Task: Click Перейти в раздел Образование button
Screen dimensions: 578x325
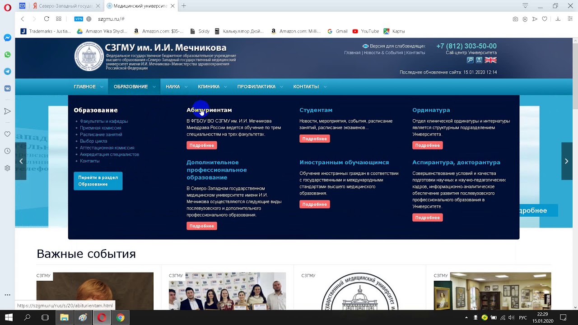Action: (98, 181)
